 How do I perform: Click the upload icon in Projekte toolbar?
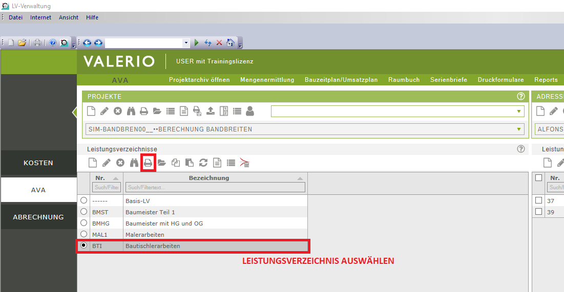click(210, 111)
